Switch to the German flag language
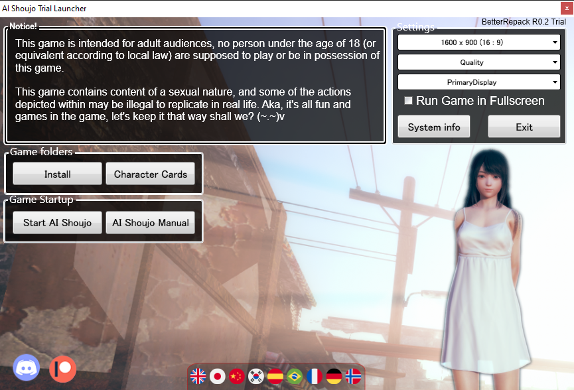 coord(334,376)
